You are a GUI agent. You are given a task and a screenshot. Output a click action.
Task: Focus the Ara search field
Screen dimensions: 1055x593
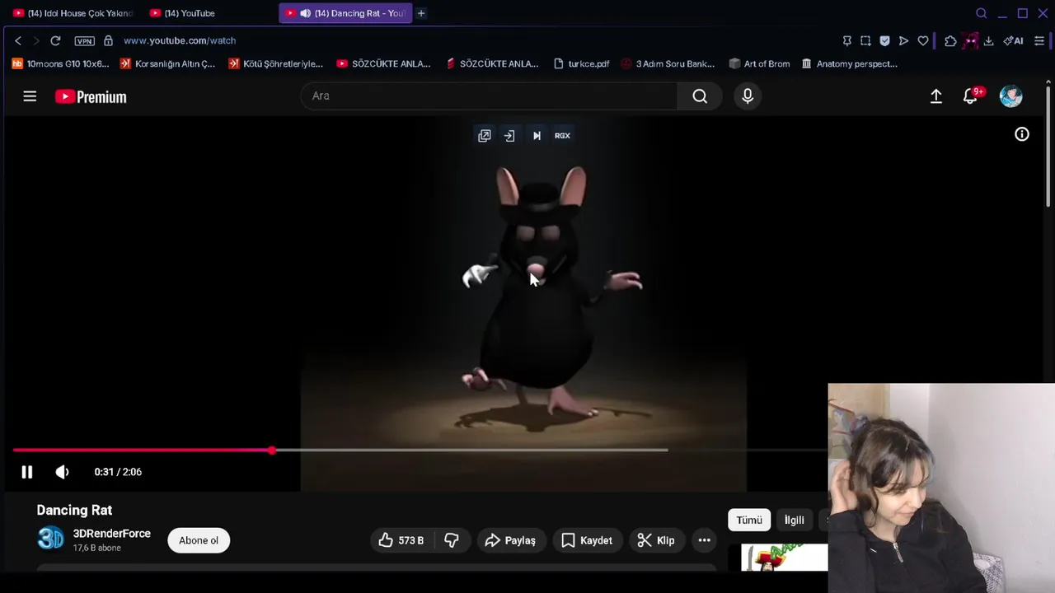[x=490, y=96]
